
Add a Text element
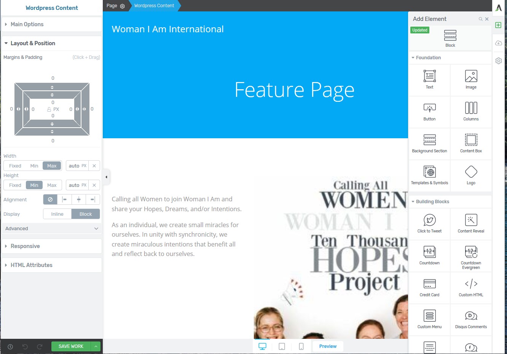pyautogui.click(x=429, y=80)
